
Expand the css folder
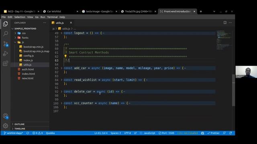tap(24, 33)
